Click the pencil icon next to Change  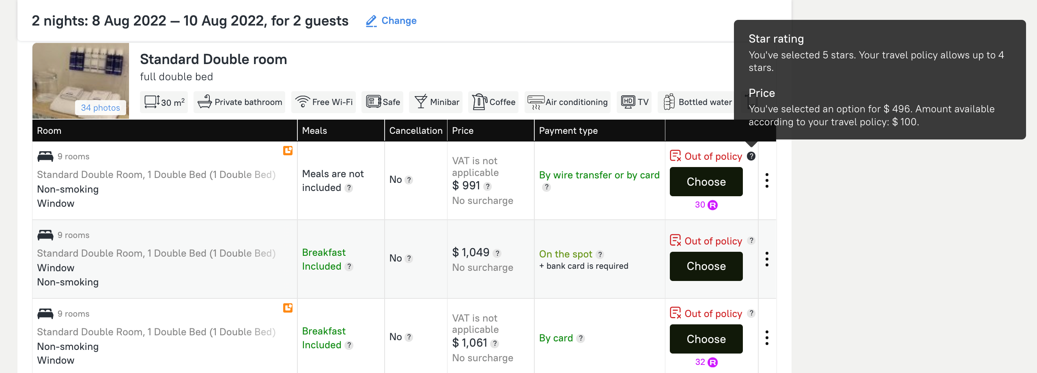(371, 21)
